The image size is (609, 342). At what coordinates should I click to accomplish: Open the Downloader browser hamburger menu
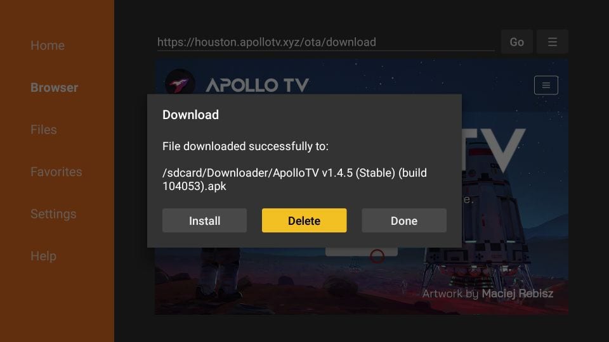(553, 42)
